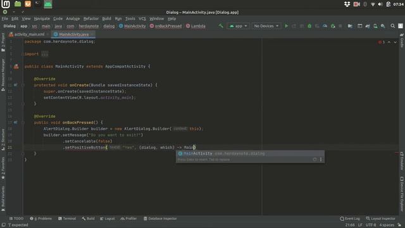This screenshot has height=228, width=405.
Task: Collapse the onBackPressed method fold marker
Action: (23, 122)
